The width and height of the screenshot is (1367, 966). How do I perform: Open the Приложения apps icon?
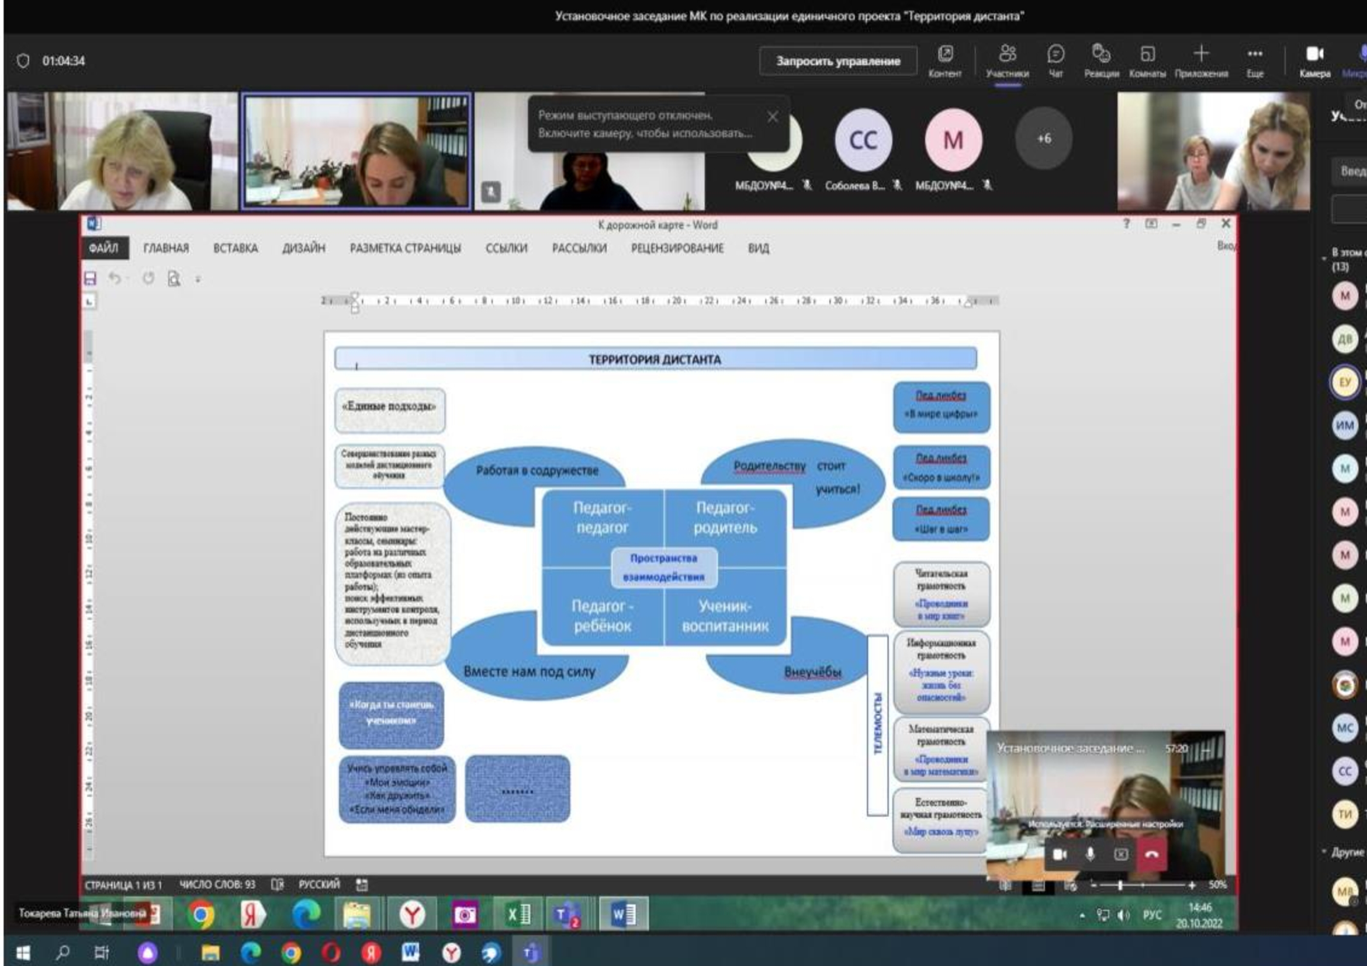click(x=1201, y=61)
